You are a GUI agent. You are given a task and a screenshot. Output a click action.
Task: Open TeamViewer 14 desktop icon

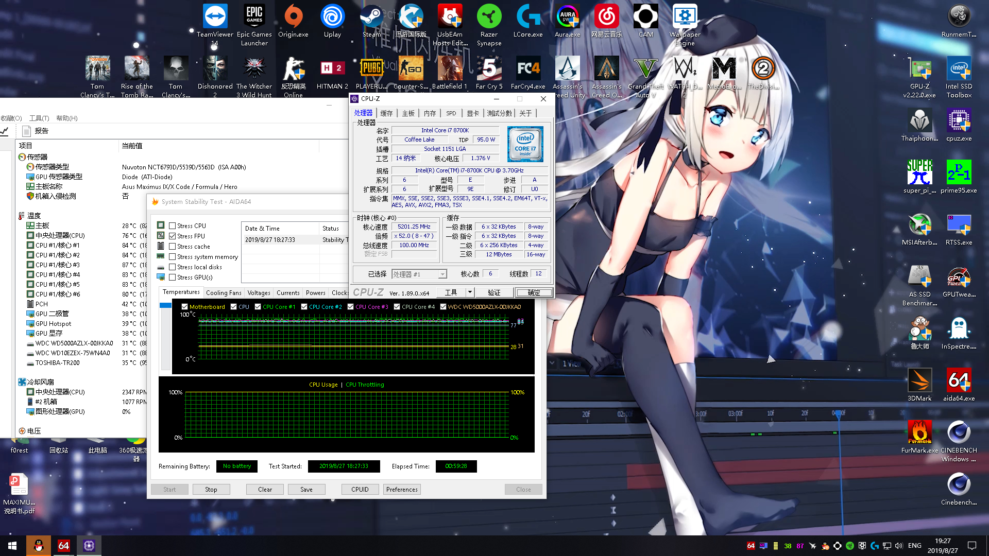tap(215, 25)
